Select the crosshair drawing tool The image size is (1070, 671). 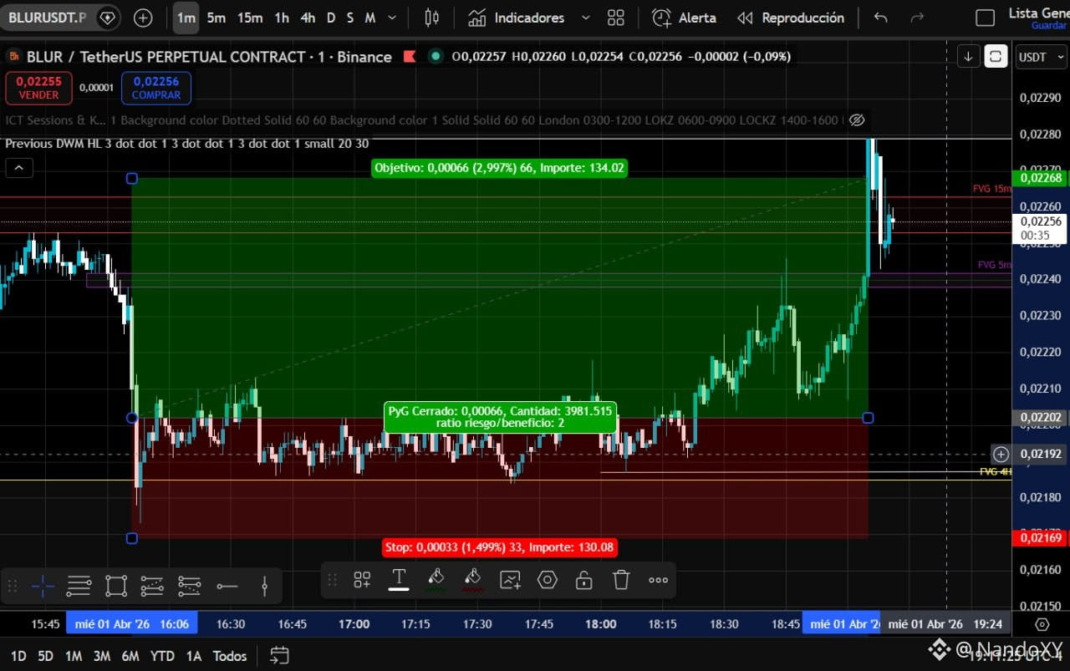(x=43, y=587)
